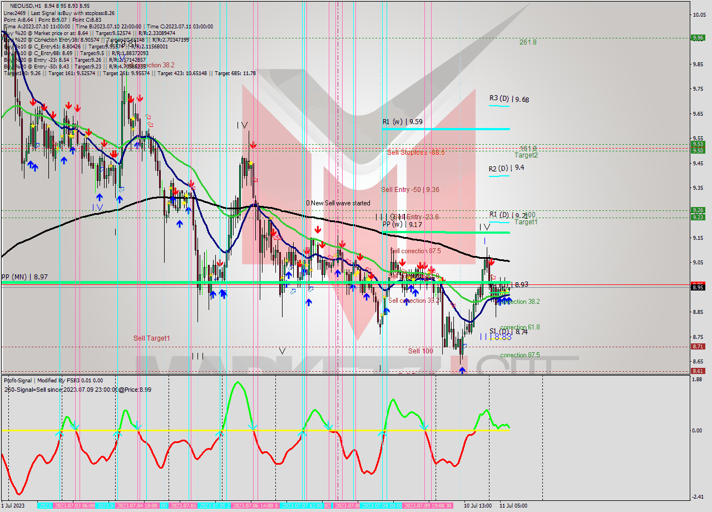
Task: Click the '2023.07.09 19:00' time marker
Action: tap(428, 506)
